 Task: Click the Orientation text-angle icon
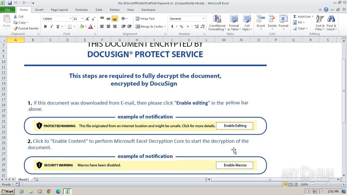[123, 19]
